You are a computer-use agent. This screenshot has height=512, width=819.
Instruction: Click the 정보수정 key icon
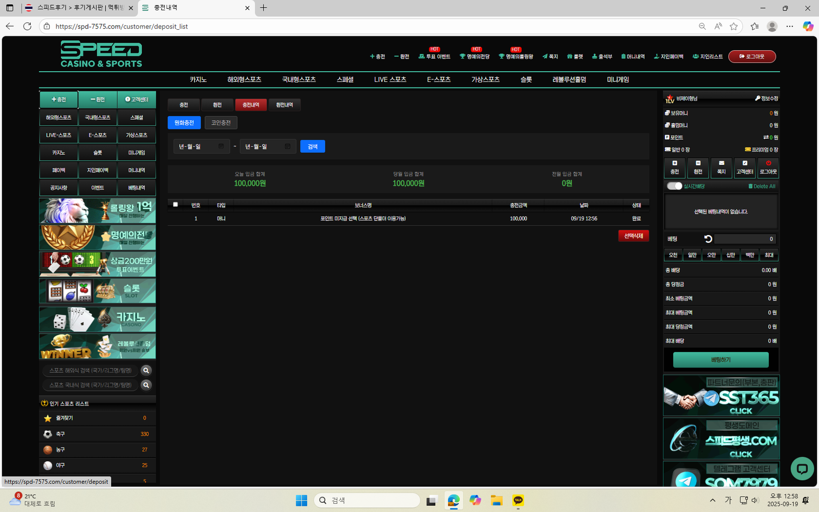coord(758,98)
